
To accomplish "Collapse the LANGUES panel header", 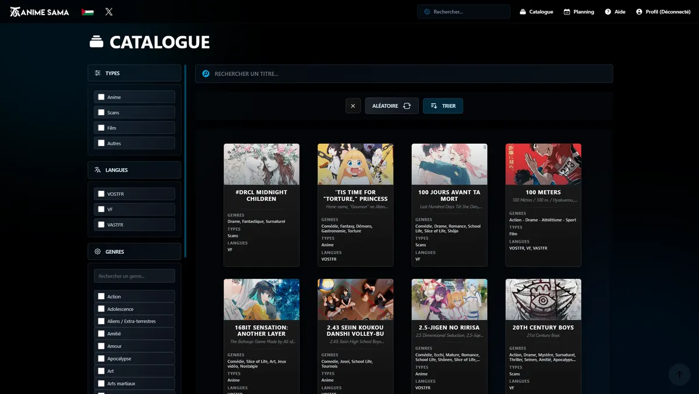I will tap(134, 171).
